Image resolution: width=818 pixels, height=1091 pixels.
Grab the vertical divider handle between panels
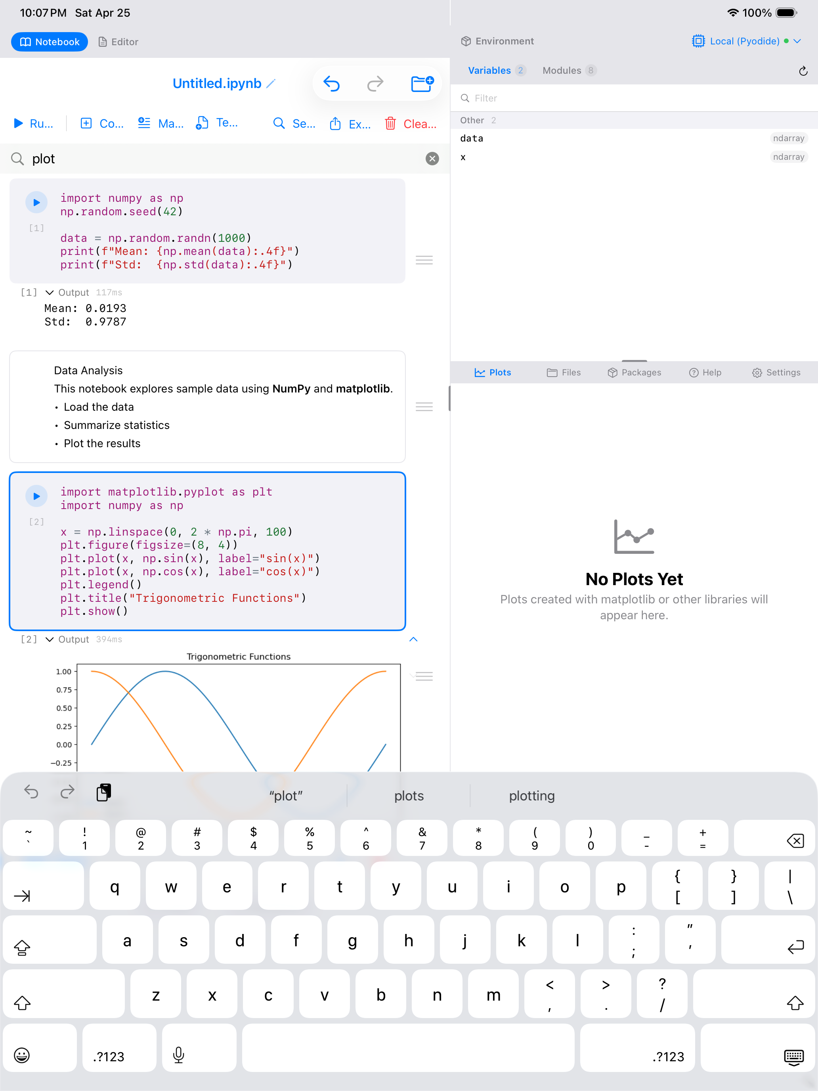pos(450,398)
